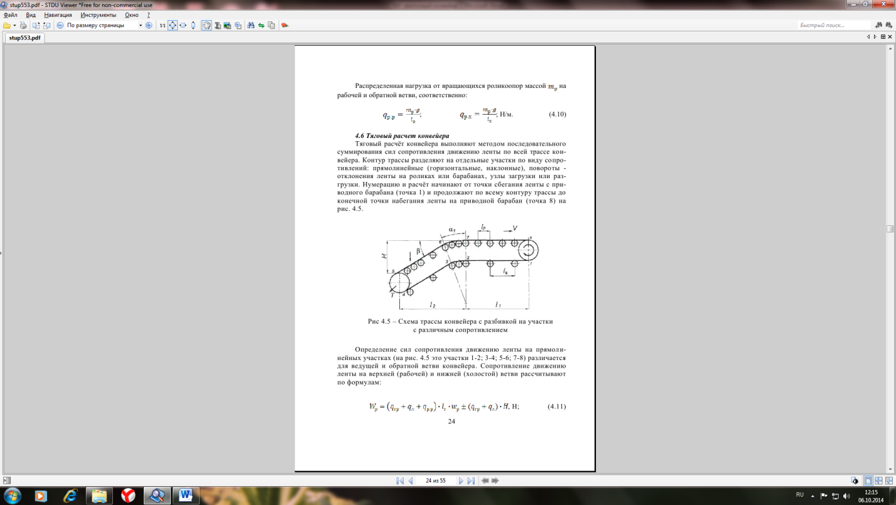The width and height of the screenshot is (896, 505).
Task: Find next quick search result
Action: [888, 26]
